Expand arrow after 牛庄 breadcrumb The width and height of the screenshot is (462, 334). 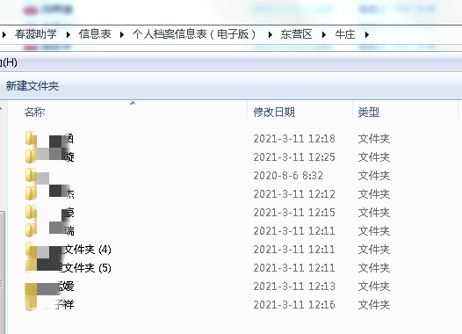pyautogui.click(x=367, y=35)
